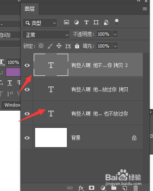Viewport: 153px width, 191px height.
Task: Lock artboard nesting icon
Action: [68, 46]
